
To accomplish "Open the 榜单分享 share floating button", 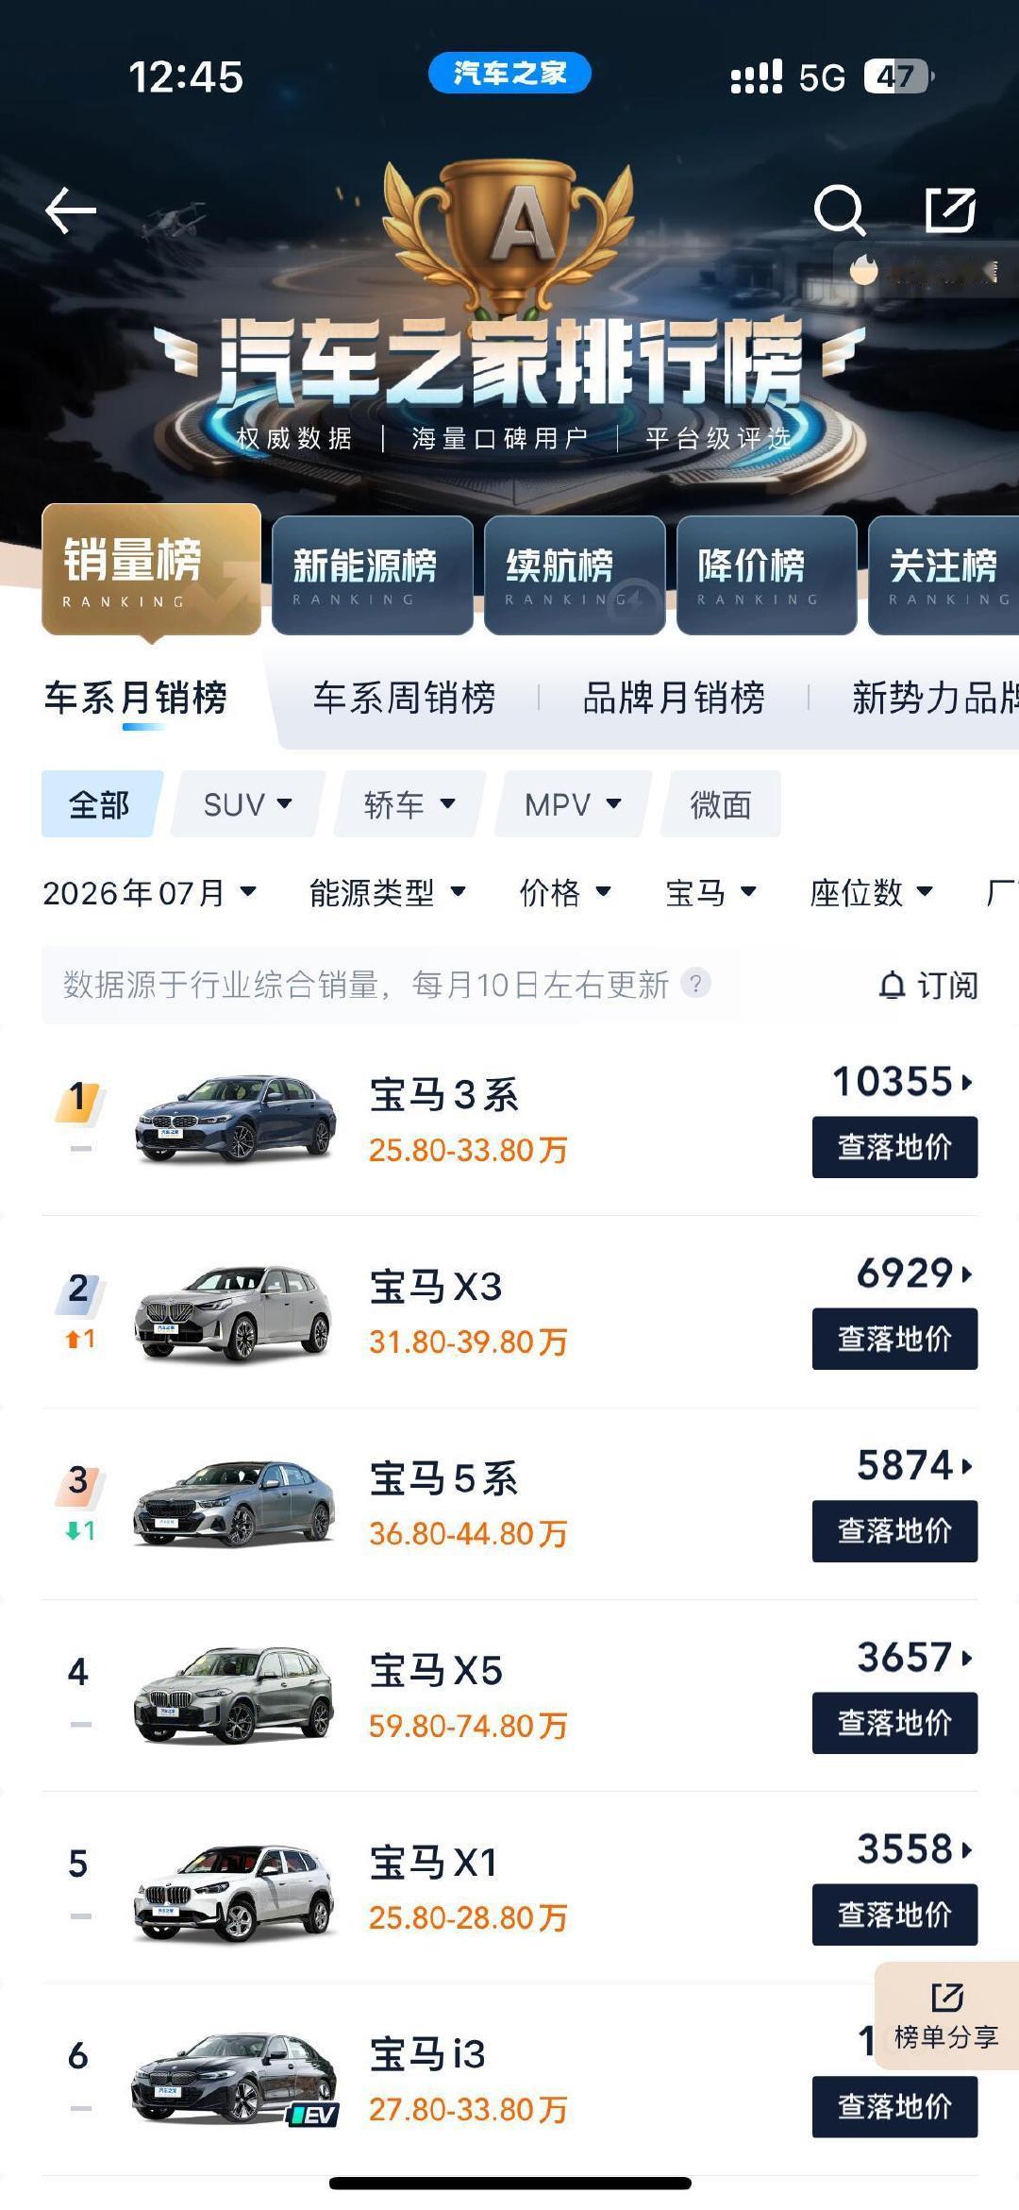I will click(x=946, y=2015).
